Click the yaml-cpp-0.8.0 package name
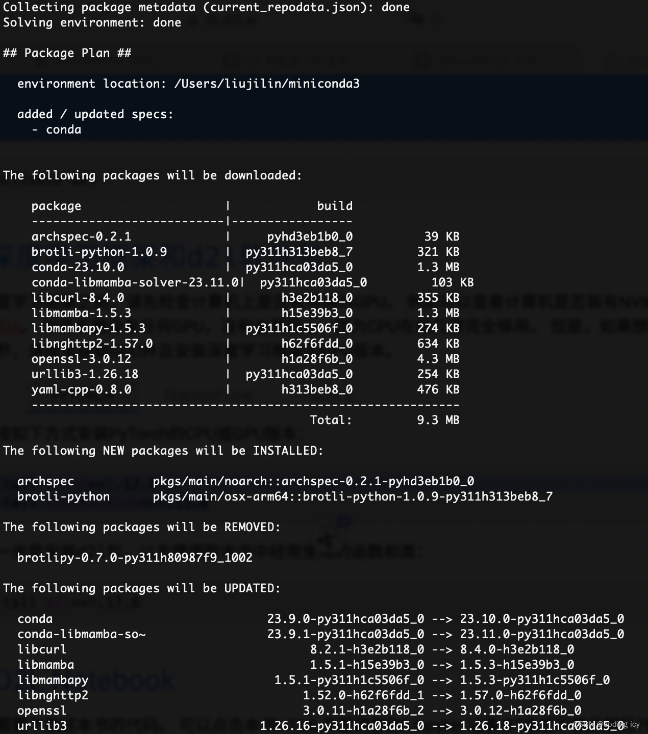 (x=81, y=390)
